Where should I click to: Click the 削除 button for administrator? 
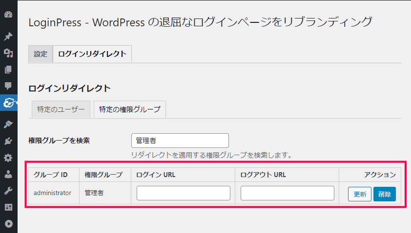tap(385, 194)
